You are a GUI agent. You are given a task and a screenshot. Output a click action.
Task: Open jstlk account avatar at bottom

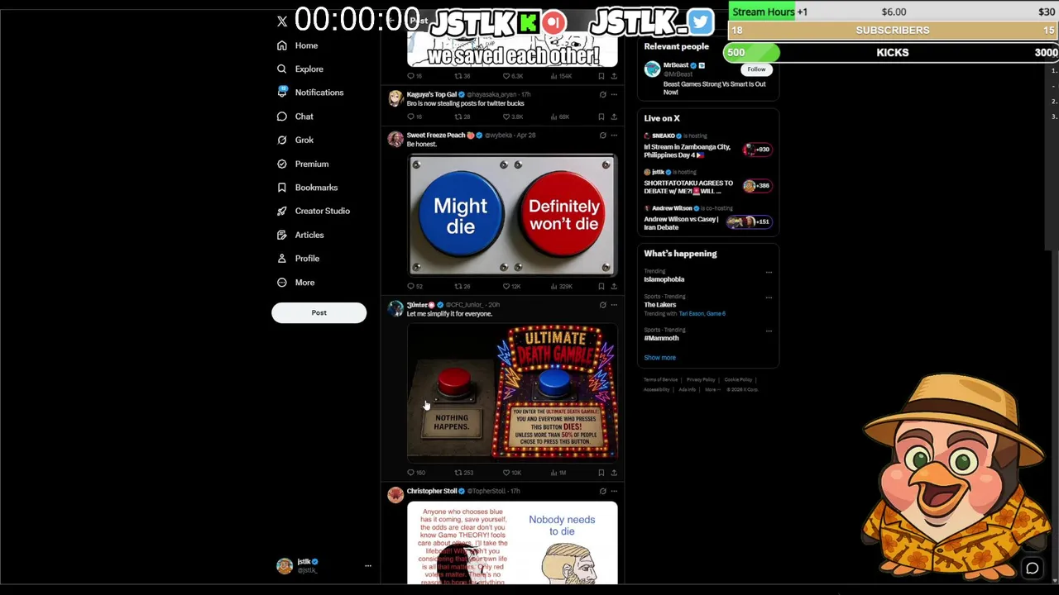tap(285, 566)
